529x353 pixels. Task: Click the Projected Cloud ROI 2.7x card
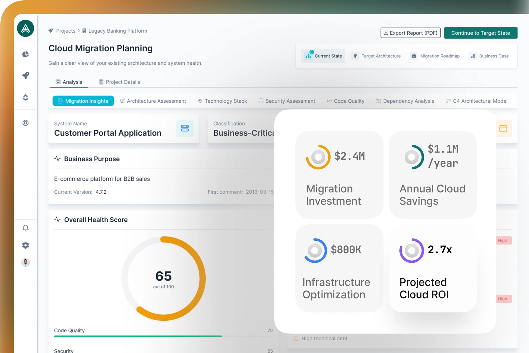[x=433, y=268]
